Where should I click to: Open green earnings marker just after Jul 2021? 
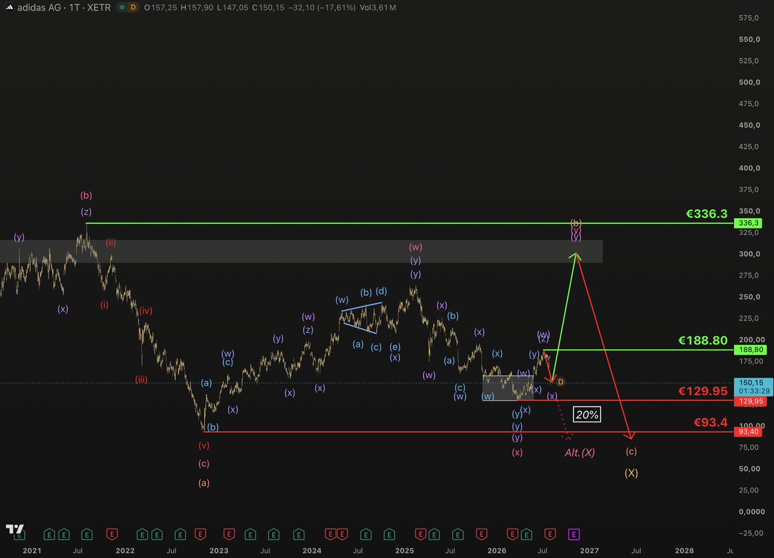(x=87, y=534)
